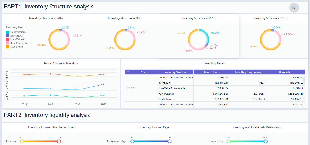Click the 0.05% label on 2016 donut
Viewport: 310px width, 145px height.
[65, 28]
